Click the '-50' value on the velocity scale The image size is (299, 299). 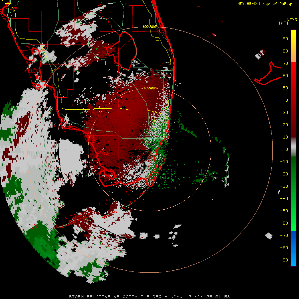click(x=284, y=211)
